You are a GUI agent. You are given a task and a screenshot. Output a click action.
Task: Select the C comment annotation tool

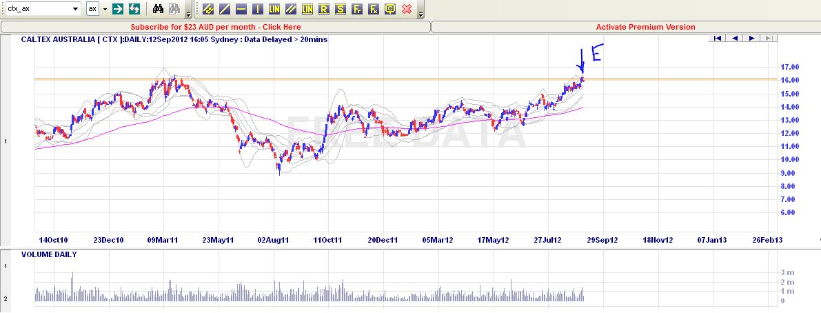point(390,9)
